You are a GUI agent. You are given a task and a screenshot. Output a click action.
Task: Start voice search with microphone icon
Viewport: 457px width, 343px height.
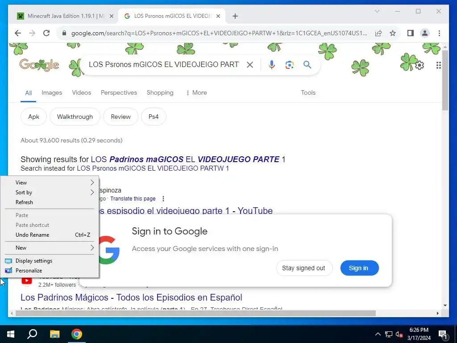click(x=272, y=65)
